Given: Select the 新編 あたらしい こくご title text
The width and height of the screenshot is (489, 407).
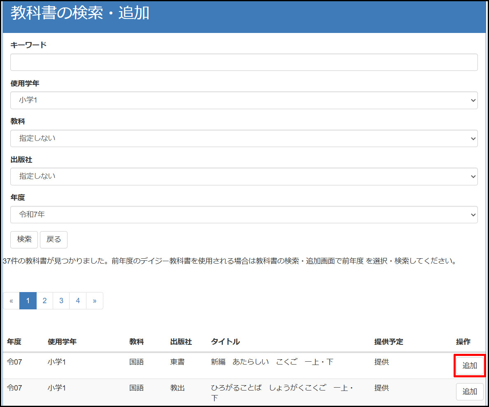Looking at the screenshot, I should tap(272, 362).
